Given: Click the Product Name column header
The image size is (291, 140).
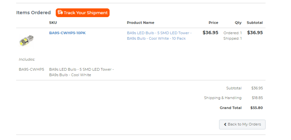Looking at the screenshot, I should 140,23.
